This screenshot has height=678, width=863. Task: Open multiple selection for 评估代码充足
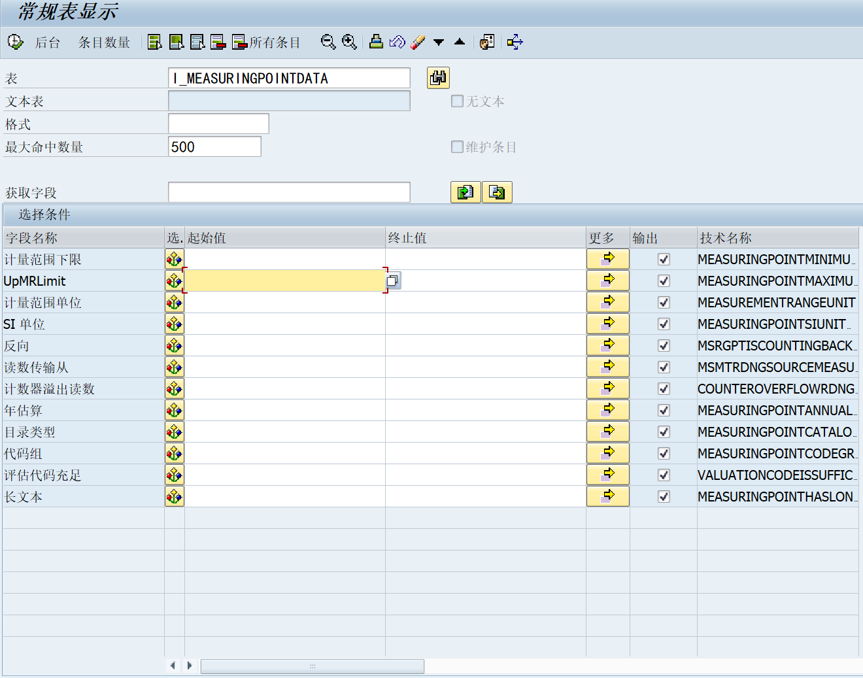tap(608, 475)
